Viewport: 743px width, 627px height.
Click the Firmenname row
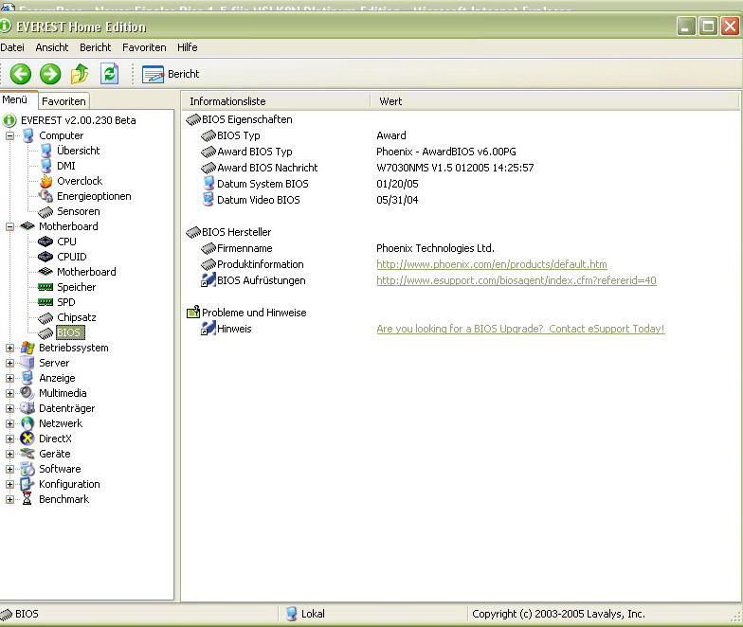click(x=348, y=248)
